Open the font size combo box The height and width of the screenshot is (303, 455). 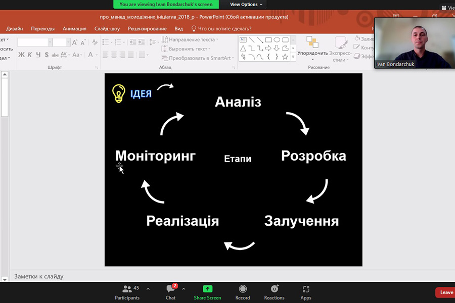(61, 42)
